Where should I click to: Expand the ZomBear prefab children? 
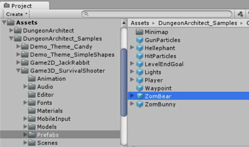[132, 95]
